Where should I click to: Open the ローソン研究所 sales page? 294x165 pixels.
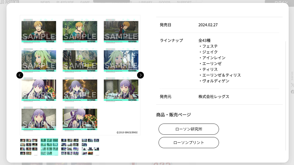[x=189, y=129]
